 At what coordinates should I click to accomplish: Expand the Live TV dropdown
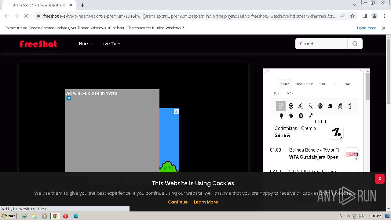tap(111, 44)
